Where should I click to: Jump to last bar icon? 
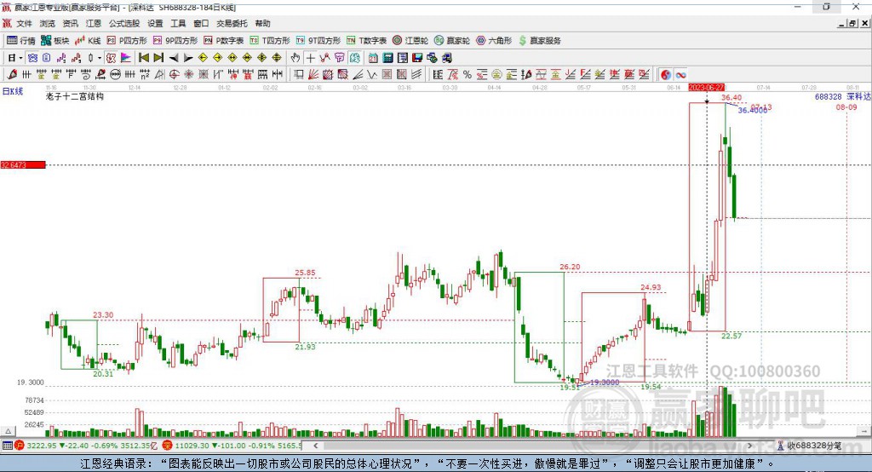[158, 58]
